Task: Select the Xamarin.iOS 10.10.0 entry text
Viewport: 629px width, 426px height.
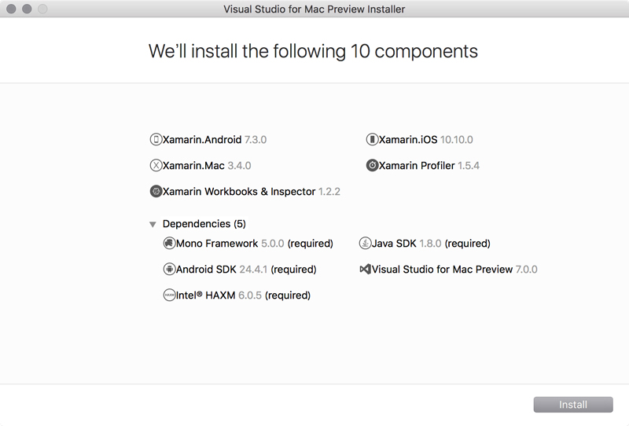Action: [426, 140]
